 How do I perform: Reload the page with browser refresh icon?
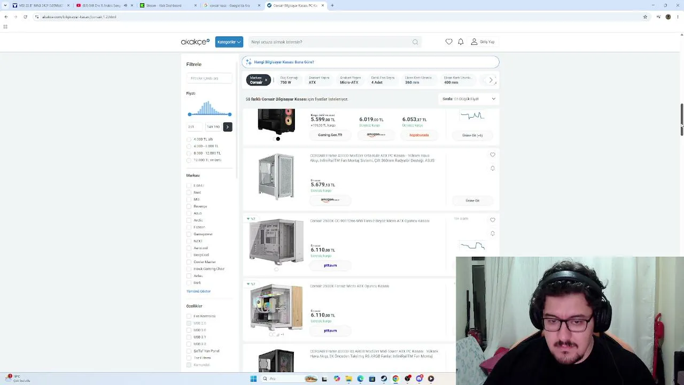click(x=25, y=17)
